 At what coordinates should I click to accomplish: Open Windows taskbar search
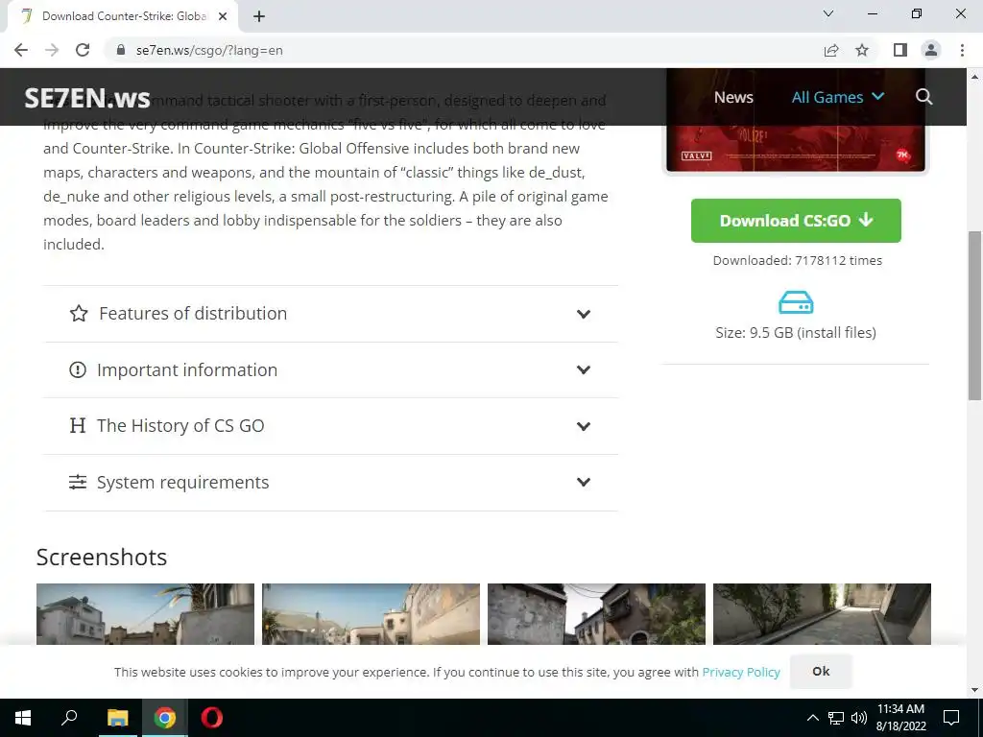(69, 718)
